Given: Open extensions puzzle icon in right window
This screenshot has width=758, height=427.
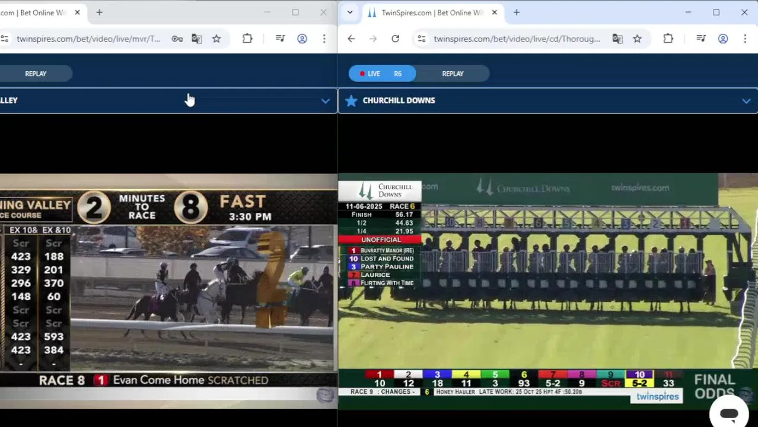Looking at the screenshot, I should pos(668,39).
